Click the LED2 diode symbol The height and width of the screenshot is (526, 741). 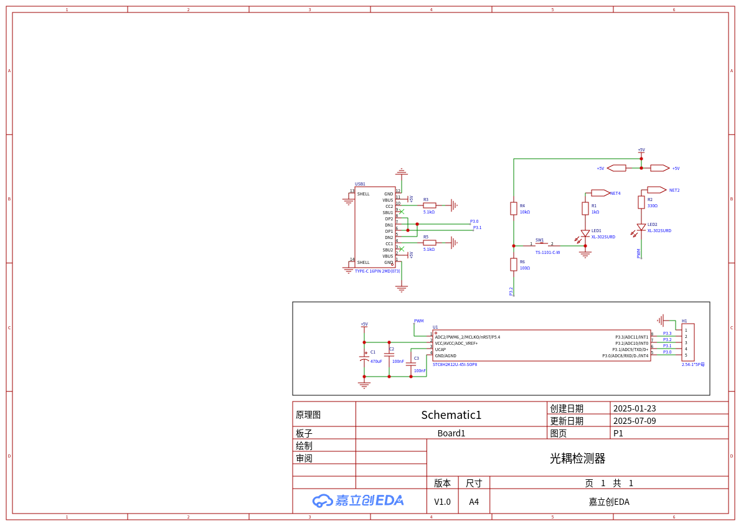pyautogui.click(x=641, y=227)
